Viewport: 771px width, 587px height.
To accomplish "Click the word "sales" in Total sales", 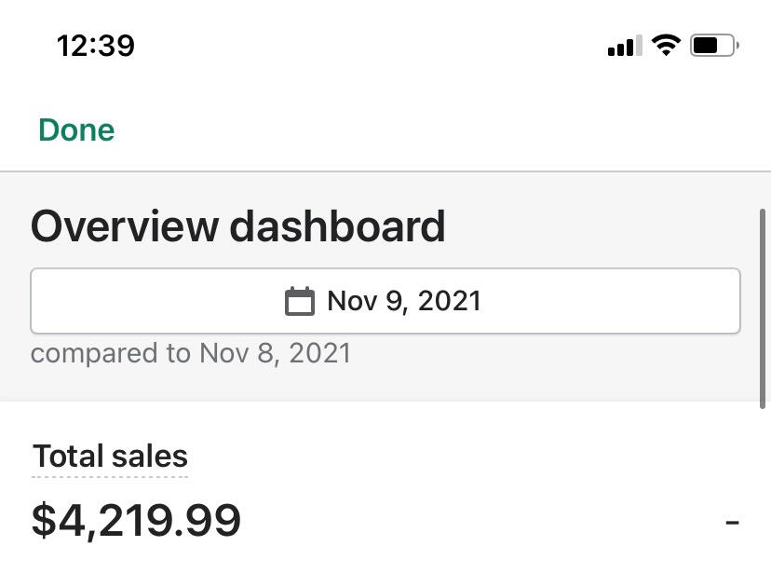I will tap(149, 457).
